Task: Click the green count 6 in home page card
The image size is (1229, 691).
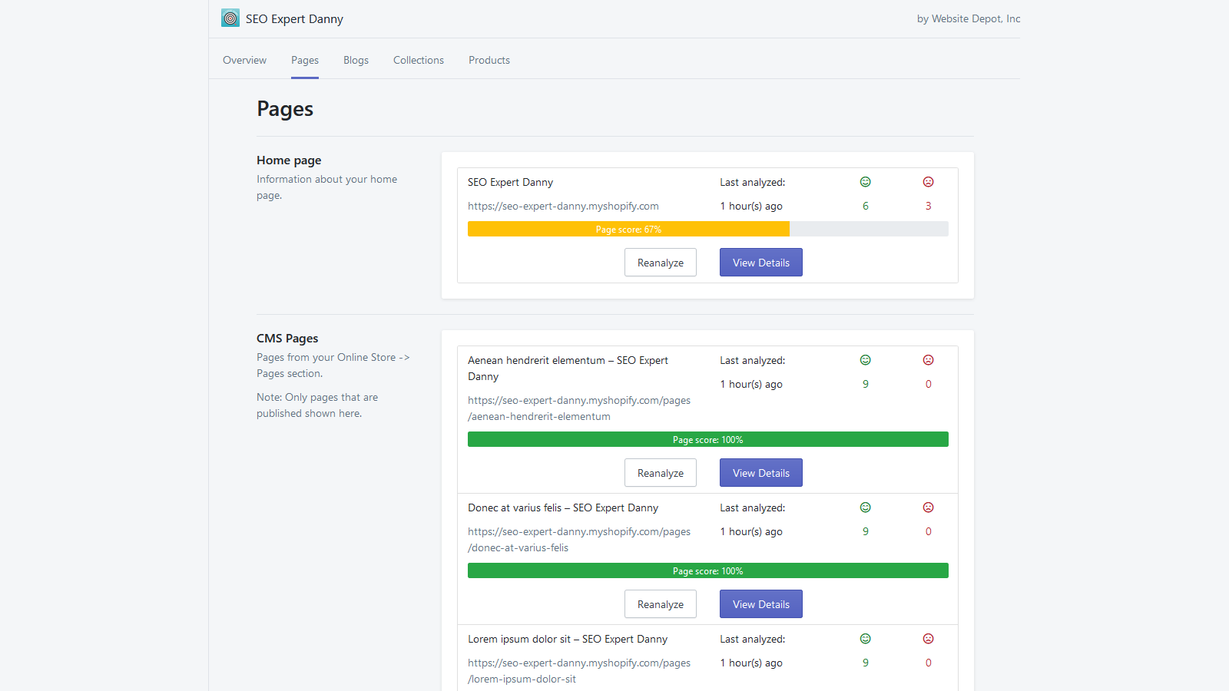Action: [x=866, y=206]
